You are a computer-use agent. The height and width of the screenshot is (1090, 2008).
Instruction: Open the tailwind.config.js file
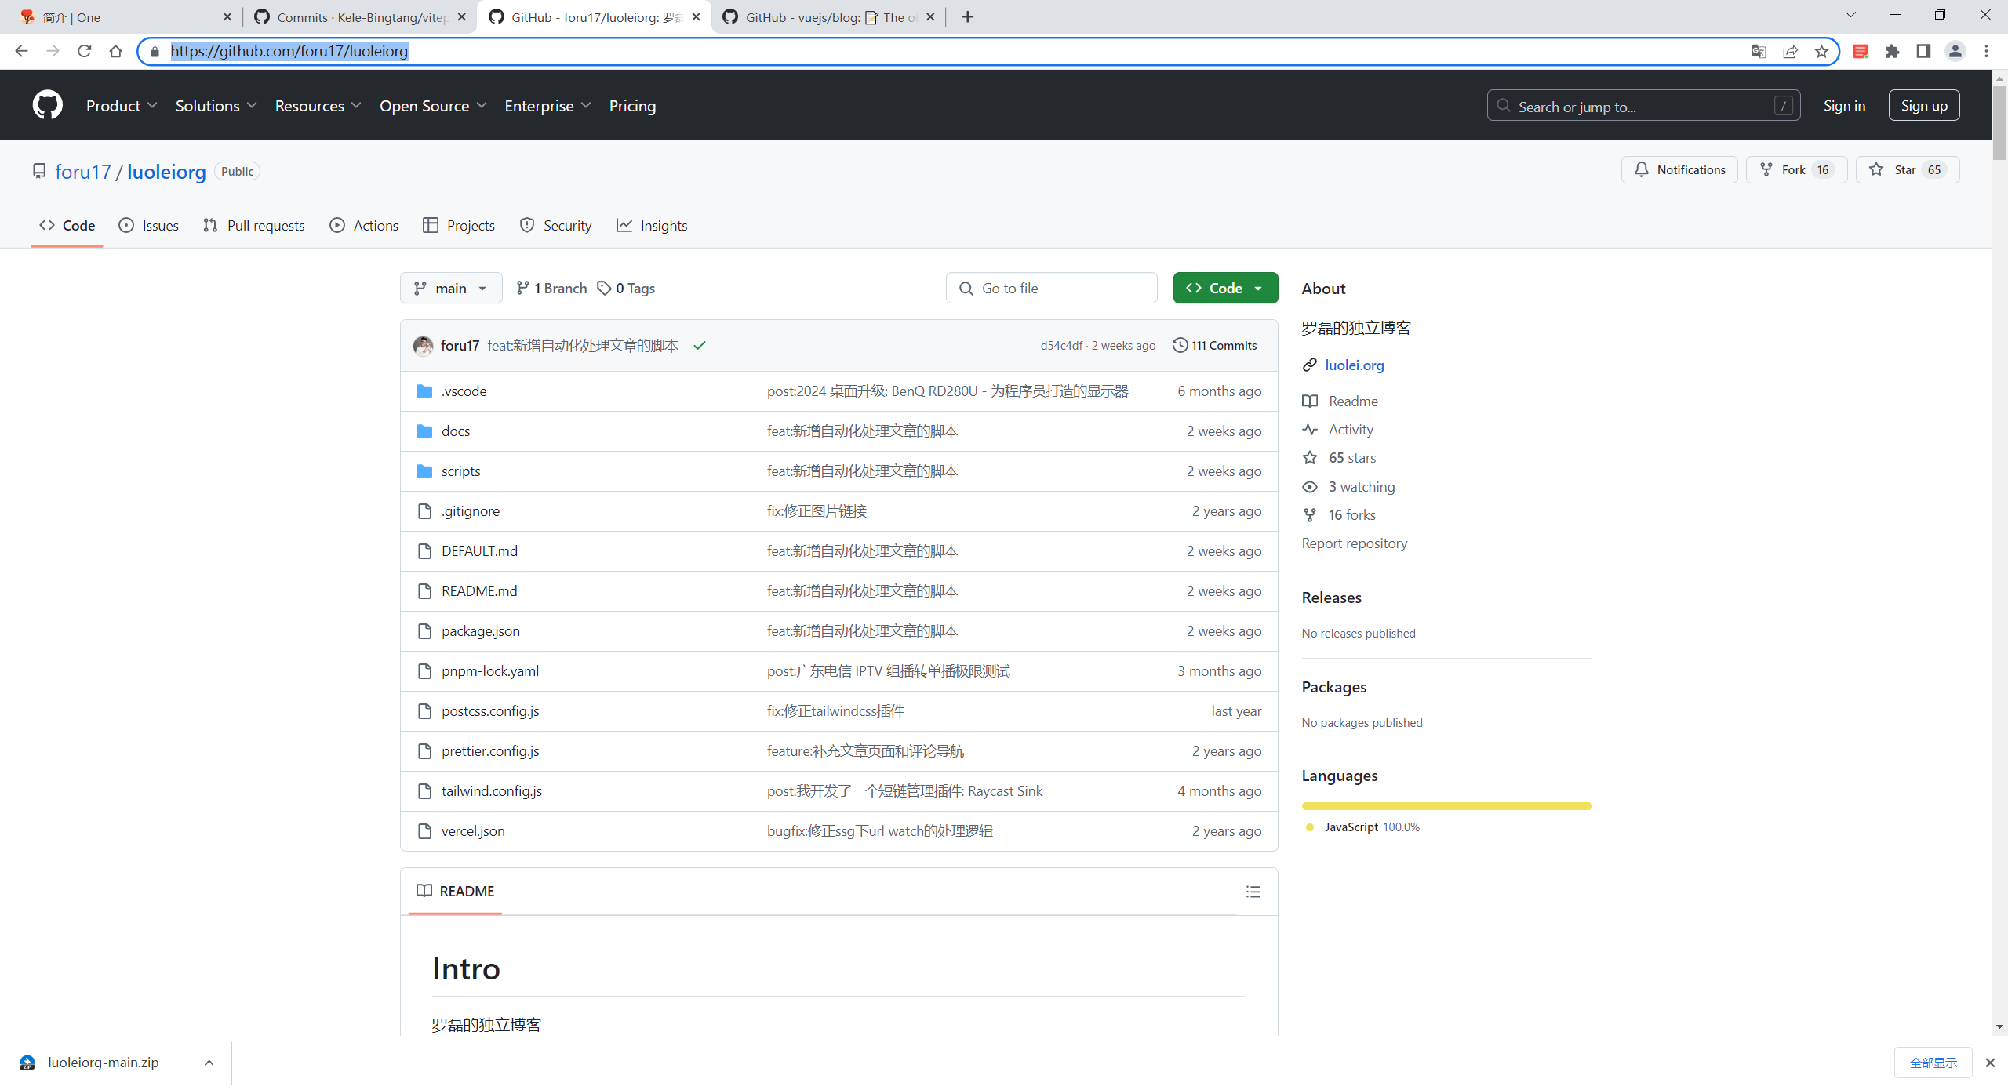click(491, 791)
